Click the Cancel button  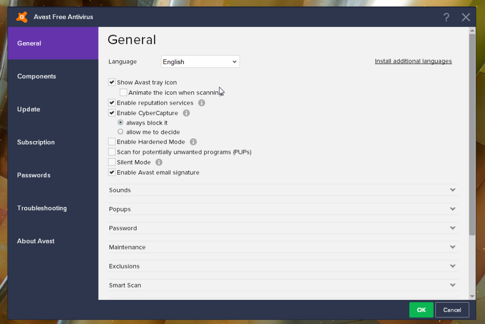(452, 310)
